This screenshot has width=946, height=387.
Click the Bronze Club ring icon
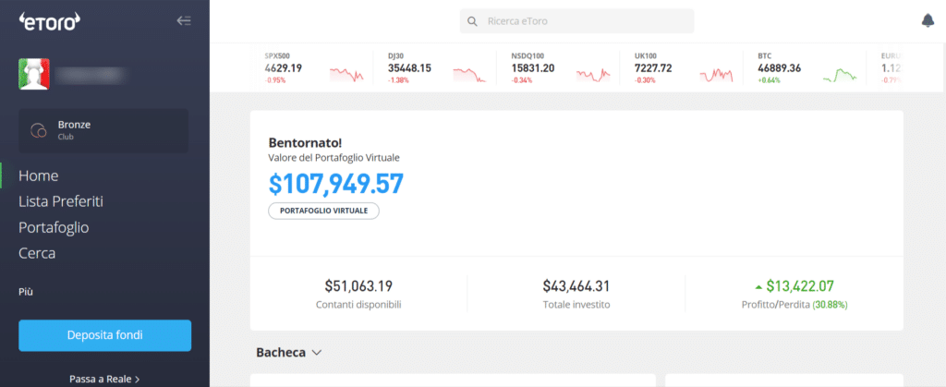coord(38,129)
